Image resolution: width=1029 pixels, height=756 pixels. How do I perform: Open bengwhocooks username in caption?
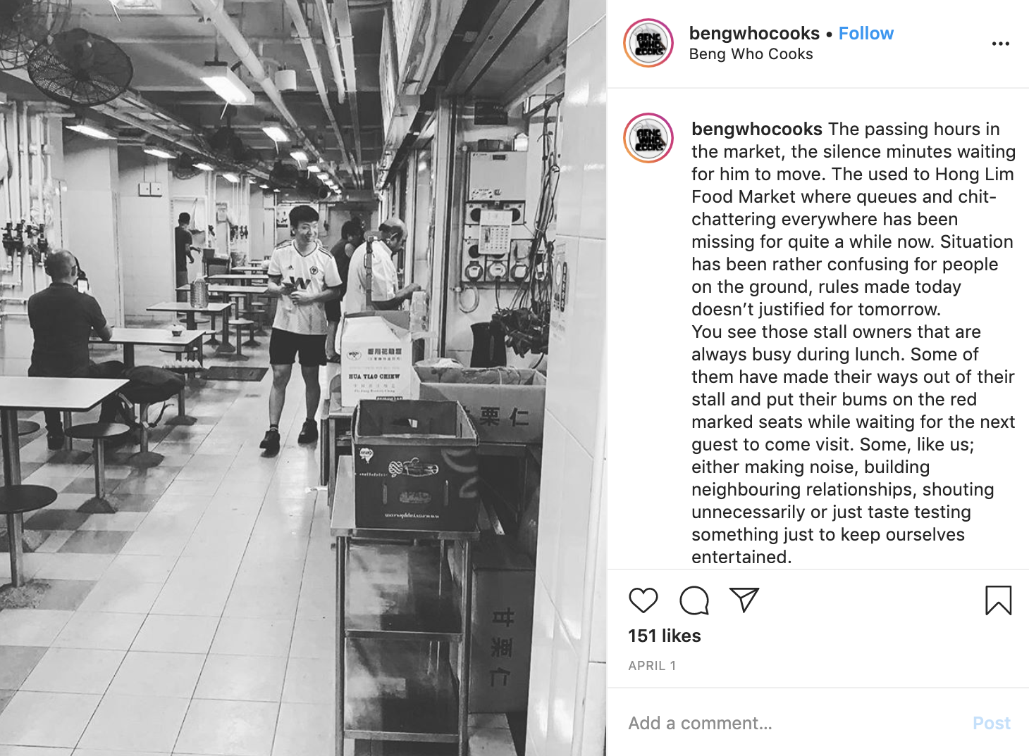click(x=757, y=129)
